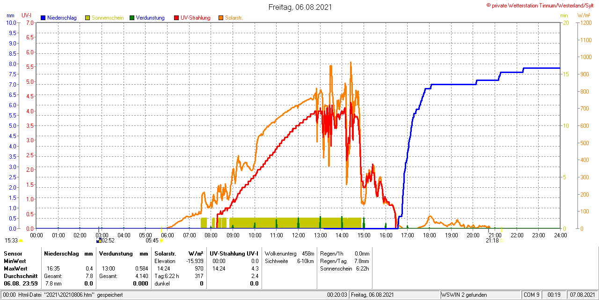
Task: Click the -15.939 elevation value
Action: (x=195, y=261)
